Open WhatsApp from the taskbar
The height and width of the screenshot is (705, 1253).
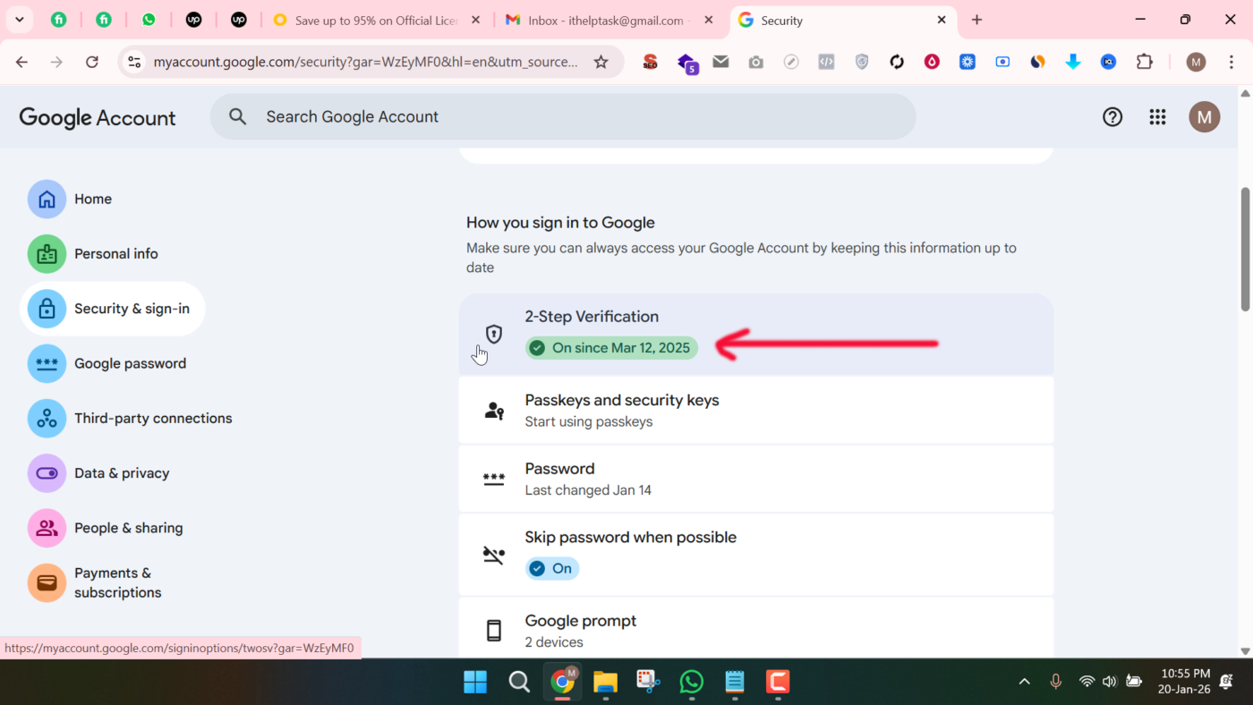click(691, 682)
